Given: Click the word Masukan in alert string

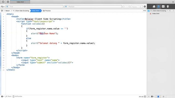Looking at the screenshot, I should 44,33.
